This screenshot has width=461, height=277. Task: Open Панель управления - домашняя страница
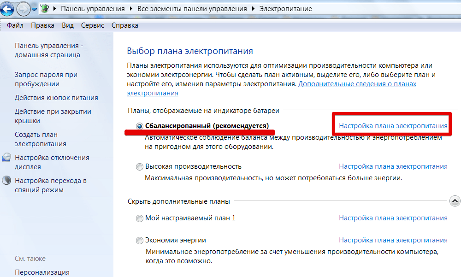point(49,50)
